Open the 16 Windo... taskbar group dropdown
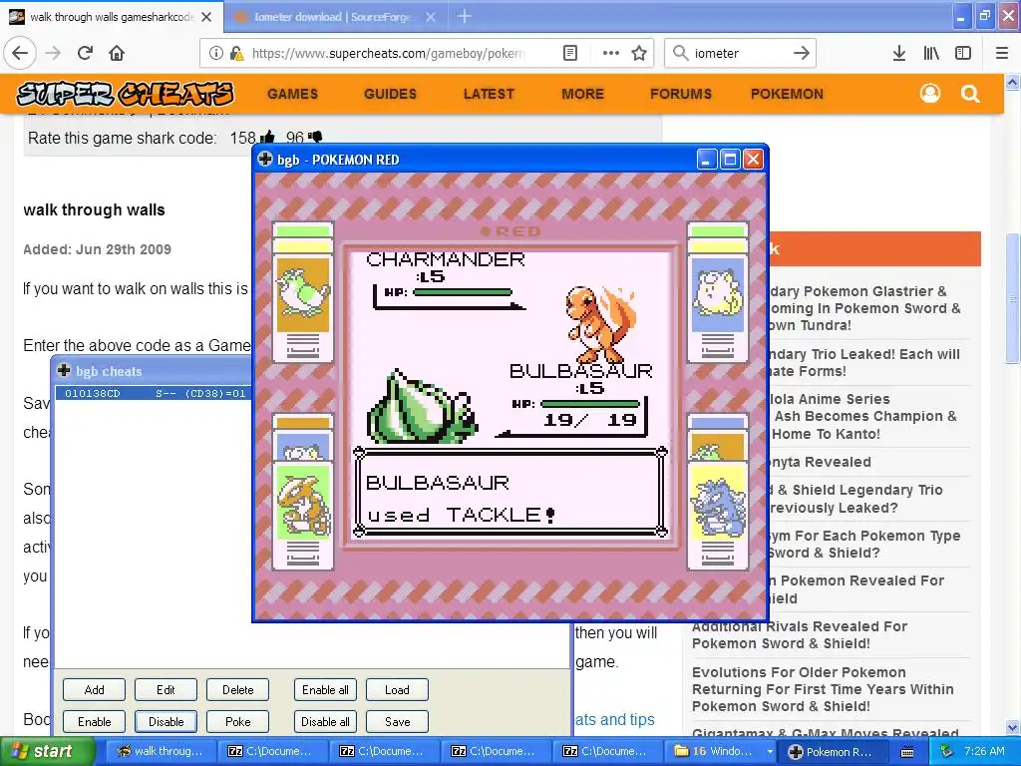This screenshot has height=766, width=1021. (770, 752)
